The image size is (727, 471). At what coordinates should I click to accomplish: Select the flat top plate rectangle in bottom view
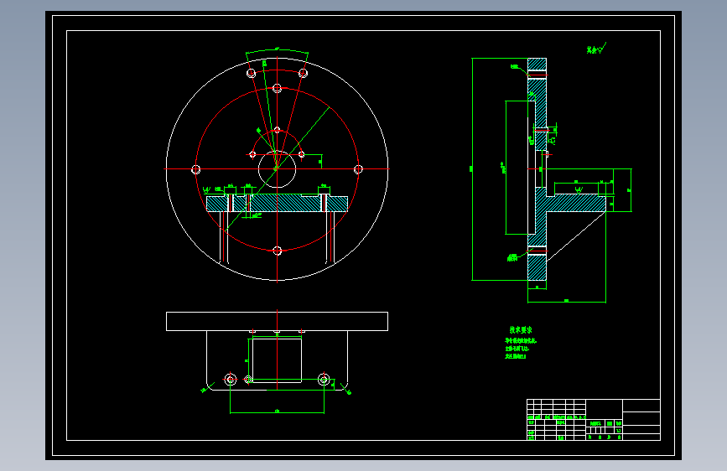point(277,321)
